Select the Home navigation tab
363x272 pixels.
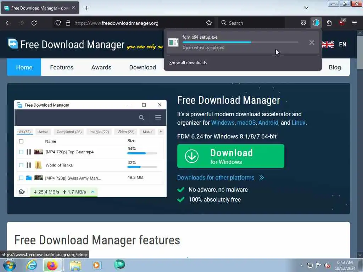24,67
